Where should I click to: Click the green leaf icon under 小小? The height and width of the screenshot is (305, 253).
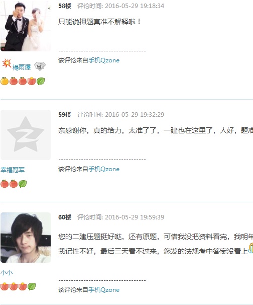(32, 286)
